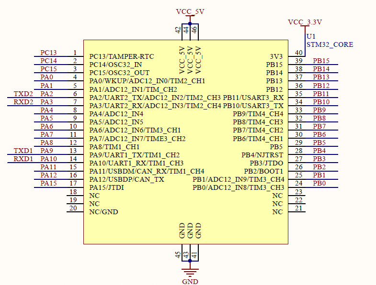Select the PA4 net label
376x285 pixels.
(x=46, y=110)
